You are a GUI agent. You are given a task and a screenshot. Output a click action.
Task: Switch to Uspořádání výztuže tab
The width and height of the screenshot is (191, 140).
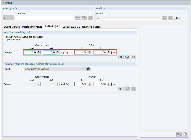click(x=32, y=27)
